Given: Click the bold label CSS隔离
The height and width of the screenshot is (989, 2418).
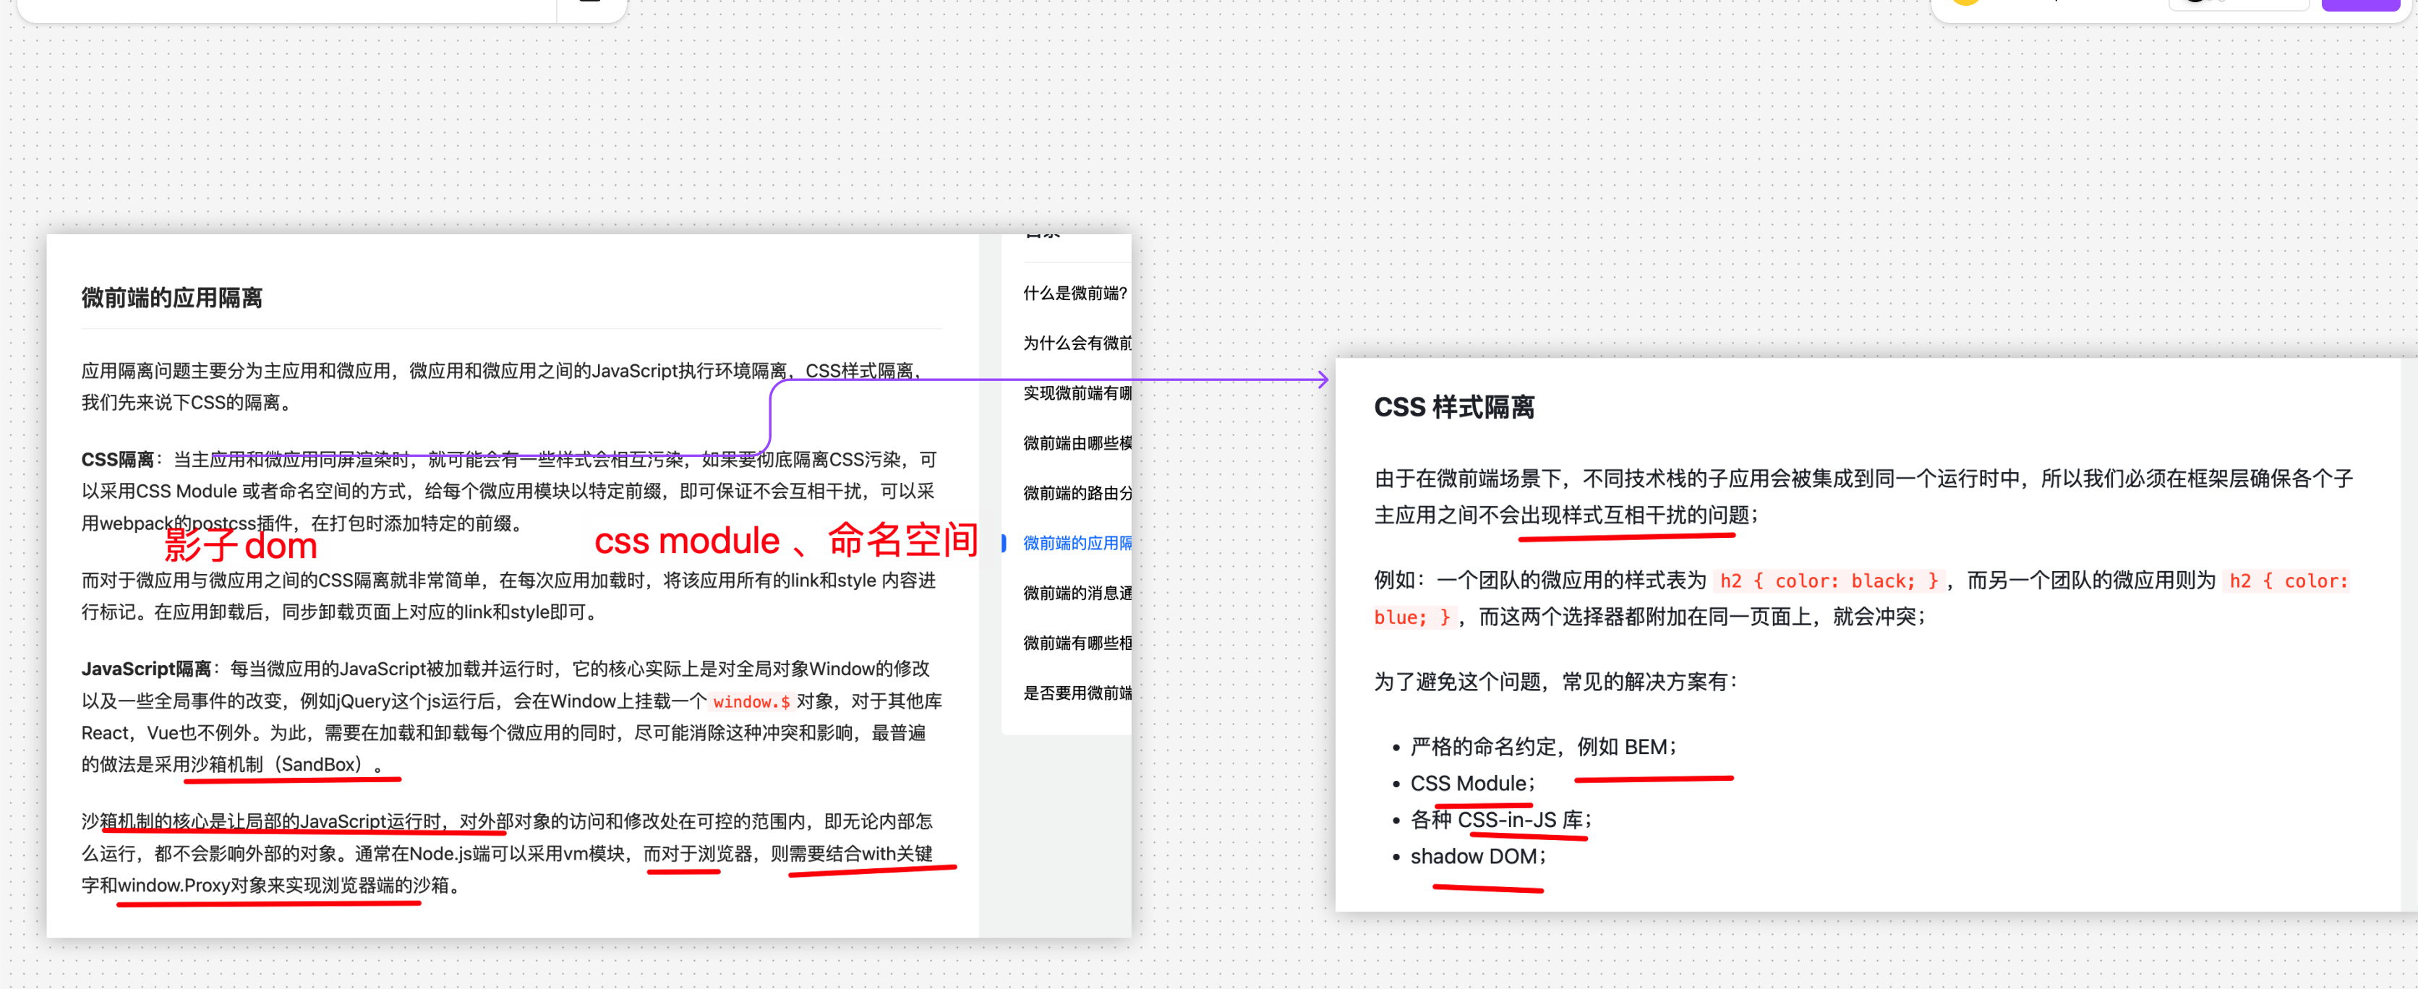Looking at the screenshot, I should click(117, 459).
